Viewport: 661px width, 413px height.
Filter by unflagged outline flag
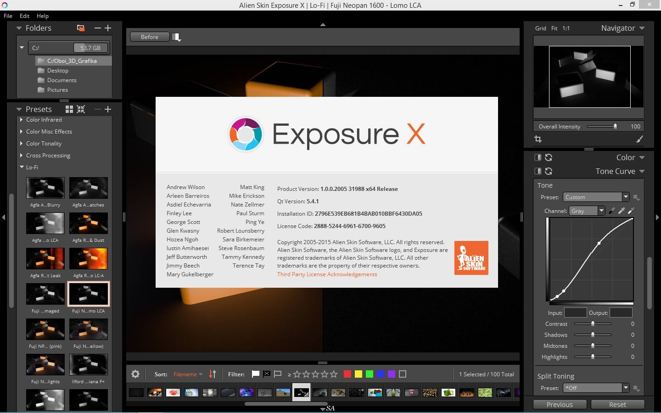pos(278,374)
